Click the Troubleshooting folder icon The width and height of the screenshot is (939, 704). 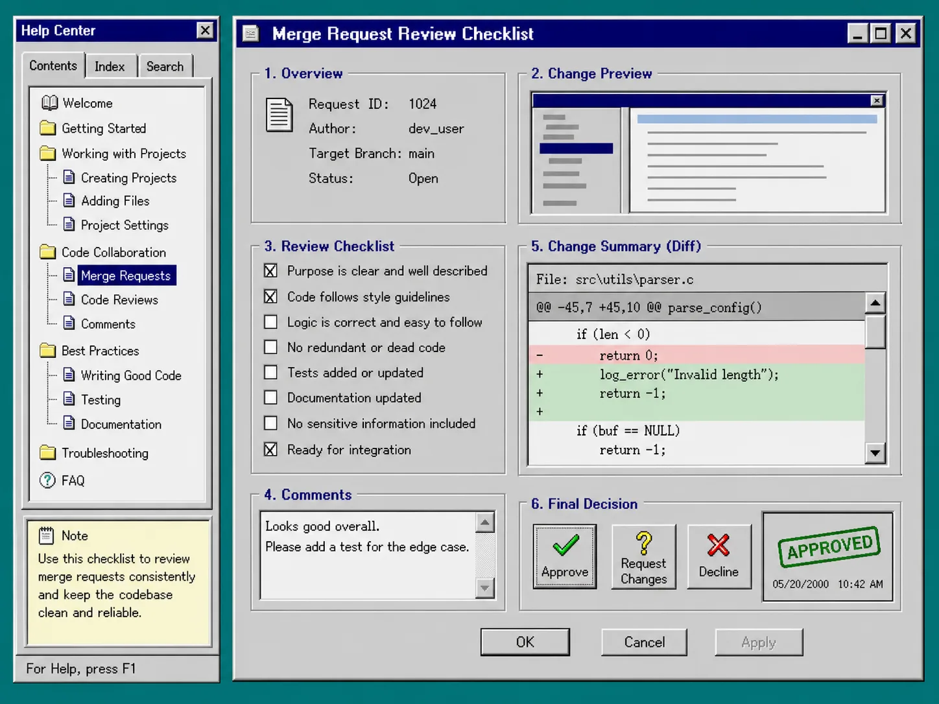48,452
